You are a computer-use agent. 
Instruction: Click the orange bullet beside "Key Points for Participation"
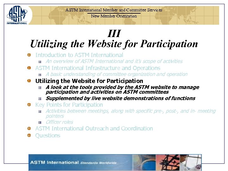pos(29,104)
